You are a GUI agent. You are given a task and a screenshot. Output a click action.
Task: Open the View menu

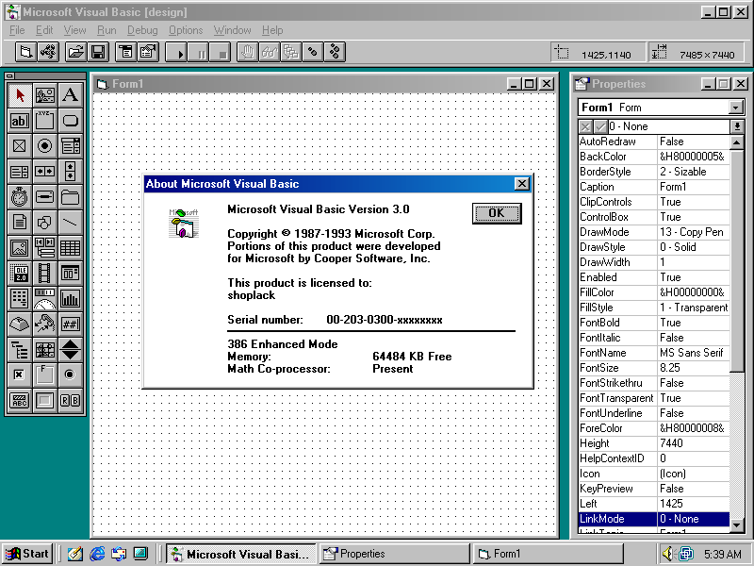click(x=75, y=30)
